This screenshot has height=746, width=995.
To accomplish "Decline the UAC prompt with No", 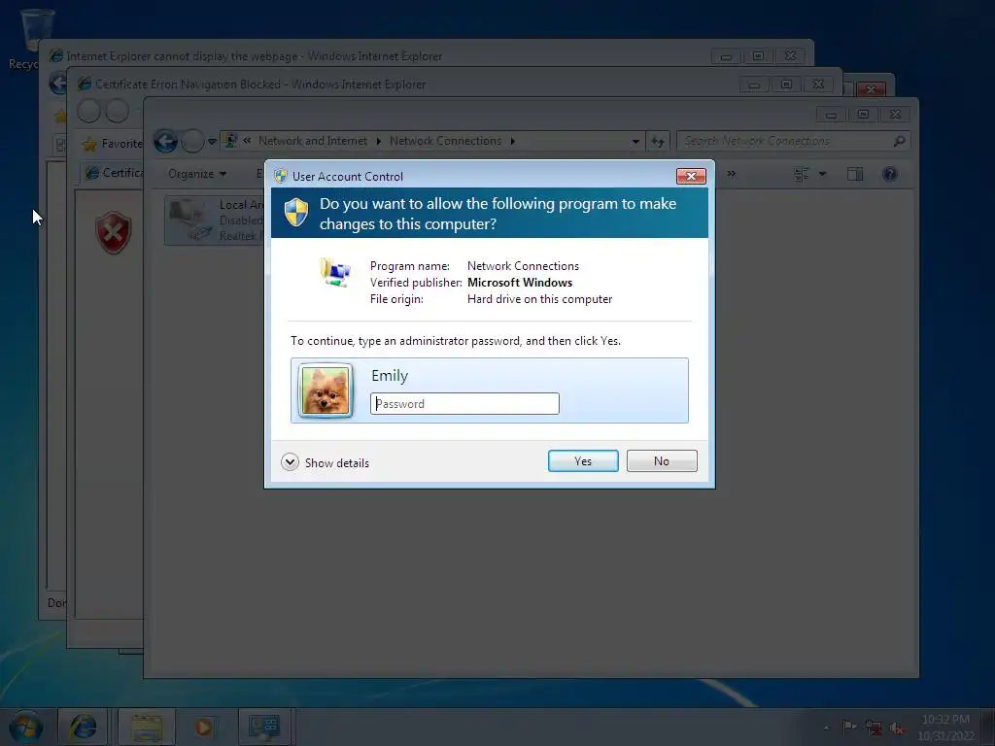I will [661, 461].
